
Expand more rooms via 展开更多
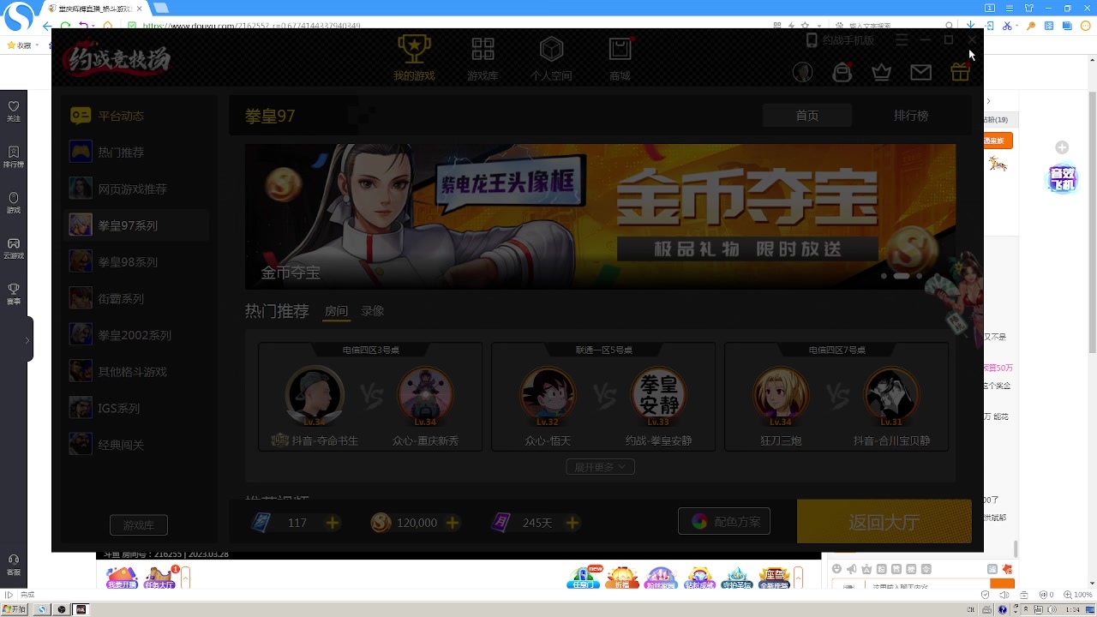(x=600, y=466)
